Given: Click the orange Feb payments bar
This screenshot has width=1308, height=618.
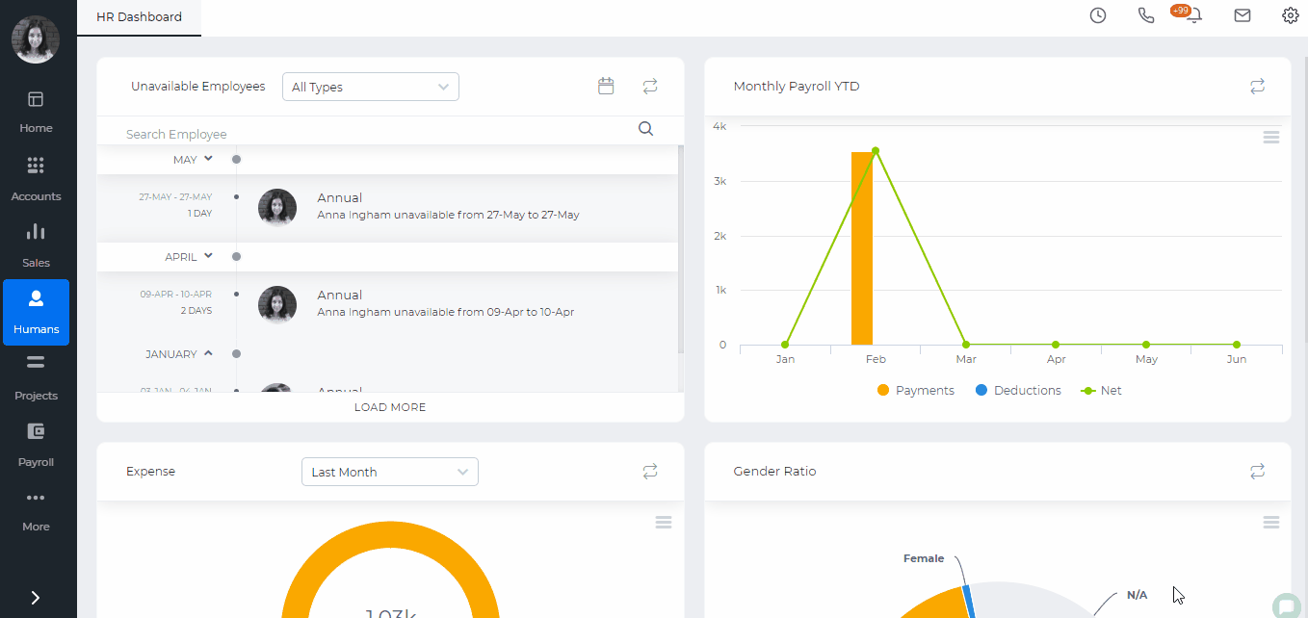Looking at the screenshot, I should pyautogui.click(x=862, y=248).
